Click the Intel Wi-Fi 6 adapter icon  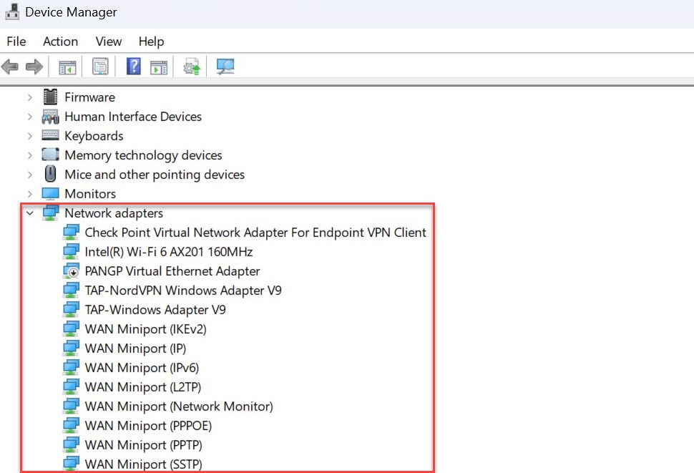[71, 251]
